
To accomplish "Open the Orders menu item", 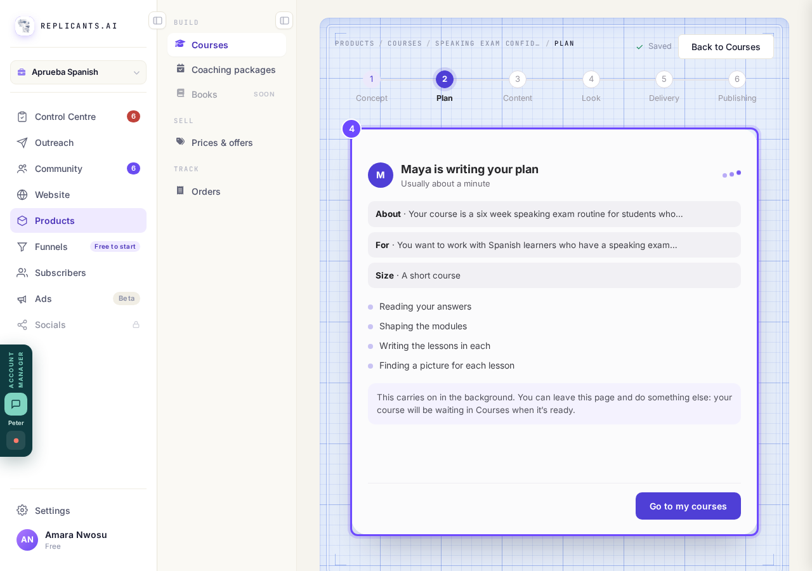I will click(226, 192).
